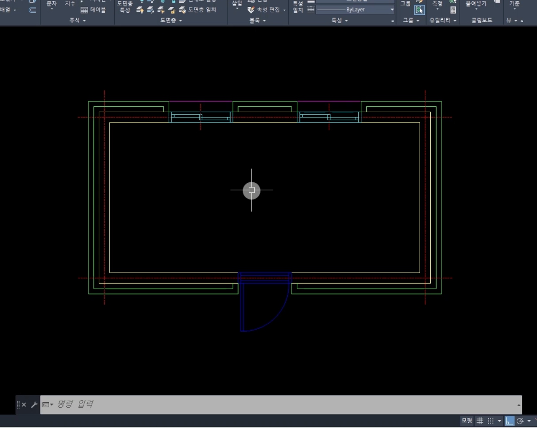Switch to the 모형 model space tab
Viewport: 537px width, 428px height.
467,421
